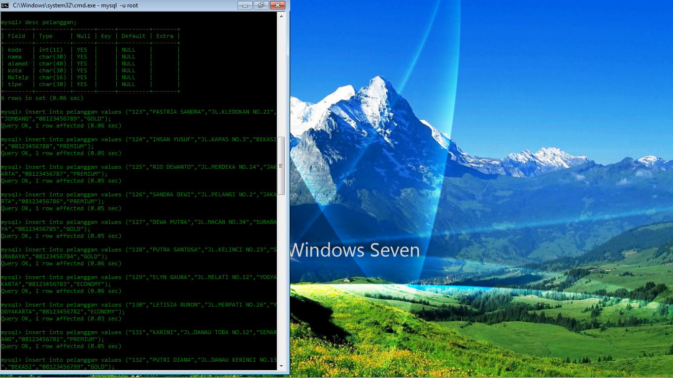This screenshot has height=378, width=673.
Task: Click the insert line with "PUTRA SANTOSA"
Action: pos(139,250)
